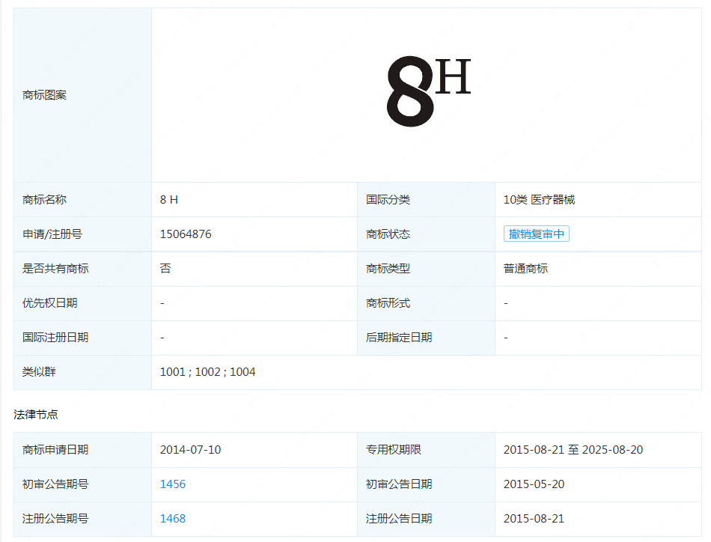Click the 注册公告期号 label

coord(55,518)
